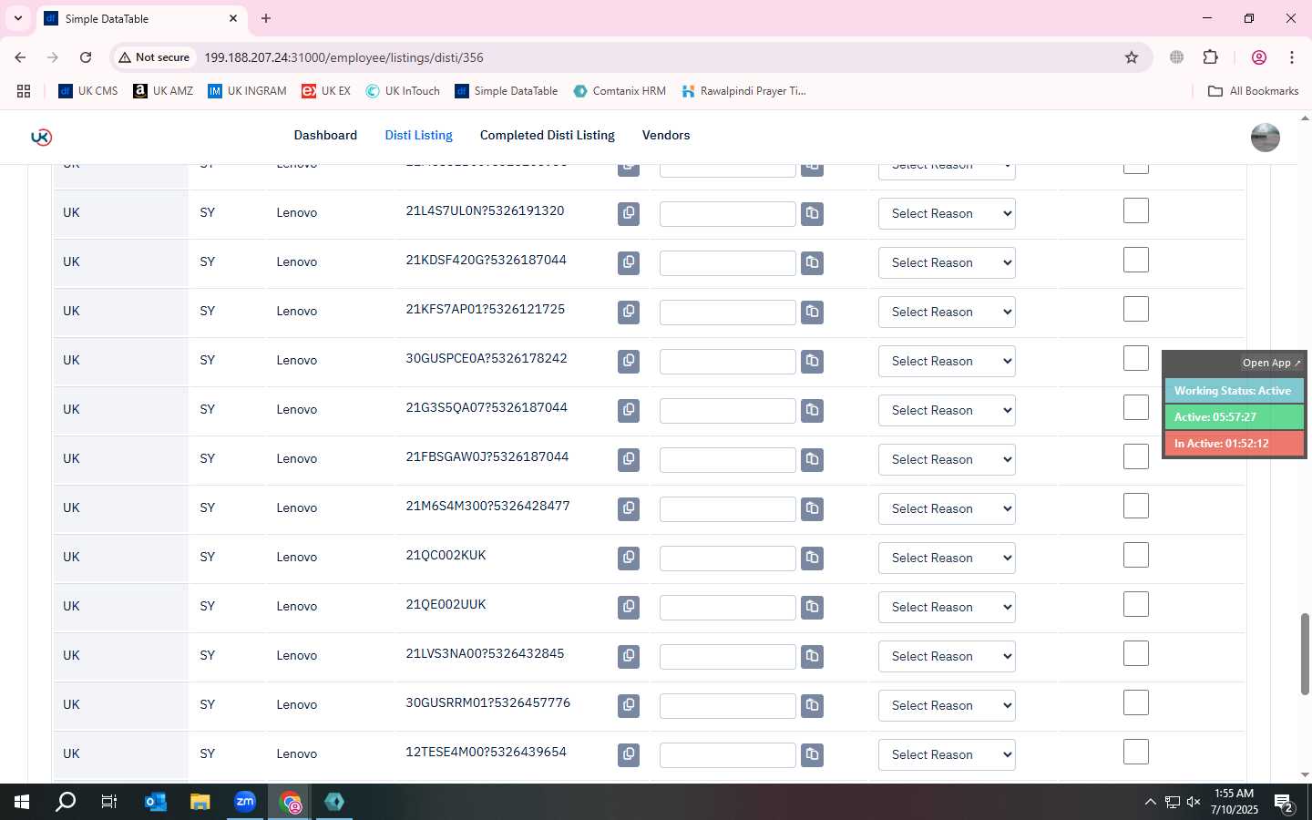Image resolution: width=1312 pixels, height=820 pixels.
Task: Open Select Reason dropdown for 21KDSF420G row
Action: pyautogui.click(x=947, y=262)
